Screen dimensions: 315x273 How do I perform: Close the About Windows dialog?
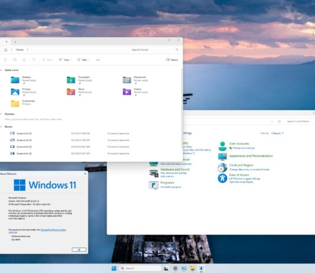[x=85, y=174]
